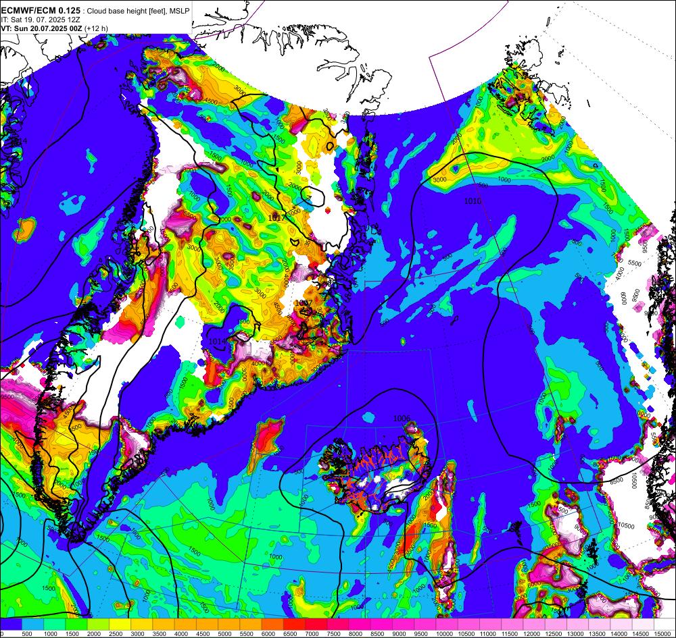Click the 7500 label on the legend scale
Viewport: 676px width, 638px height.
[x=334, y=634]
